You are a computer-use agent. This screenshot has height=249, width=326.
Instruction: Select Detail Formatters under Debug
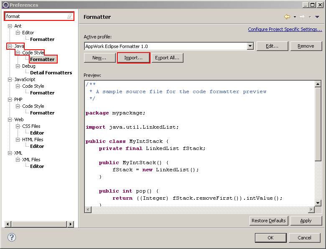(x=51, y=73)
